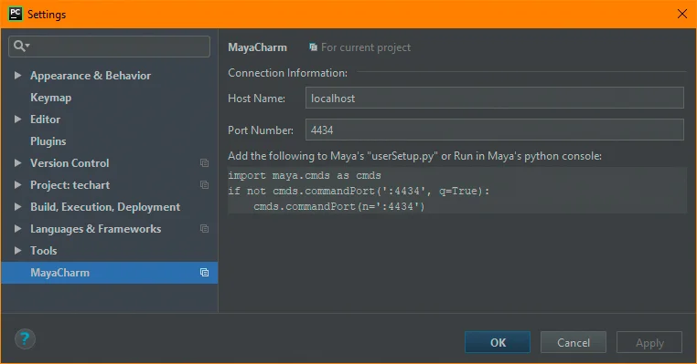Expand Languages & Frameworks section
This screenshot has width=697, height=364.
[17, 229]
